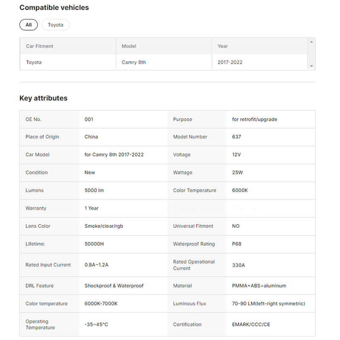Click the Camry 8th model cell
Image resolution: width=340 pixels, height=340 pixels.
pyautogui.click(x=133, y=62)
